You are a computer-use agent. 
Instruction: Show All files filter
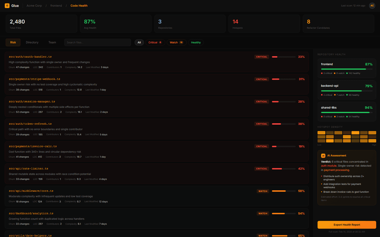pyautogui.click(x=139, y=42)
